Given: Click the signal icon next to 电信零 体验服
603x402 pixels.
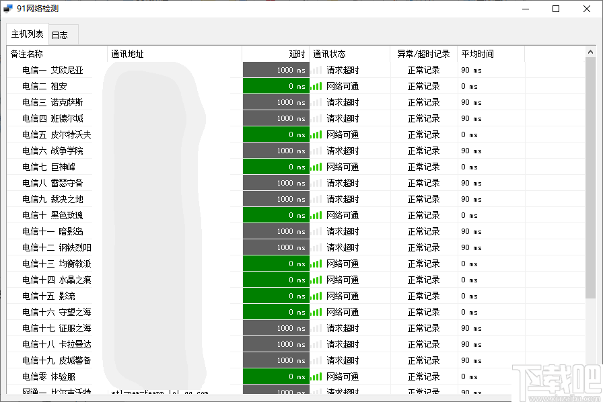Looking at the screenshot, I should [x=316, y=376].
